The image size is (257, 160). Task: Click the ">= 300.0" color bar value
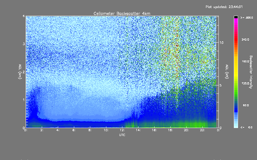(x=247, y=18)
